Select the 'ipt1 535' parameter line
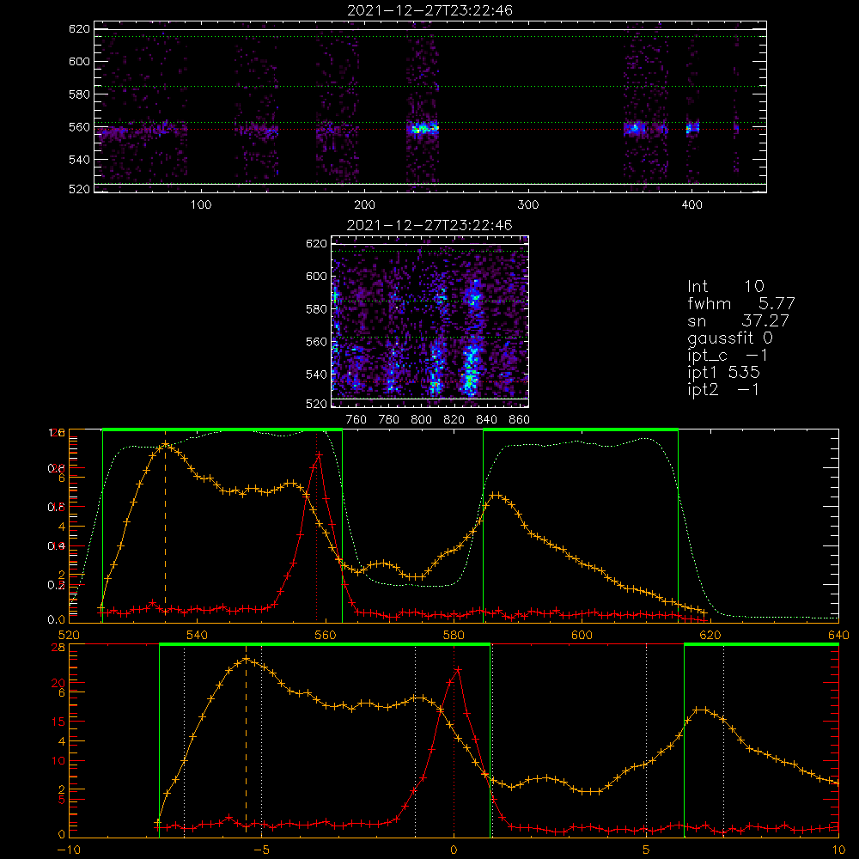The height and width of the screenshot is (859, 859). [723, 373]
